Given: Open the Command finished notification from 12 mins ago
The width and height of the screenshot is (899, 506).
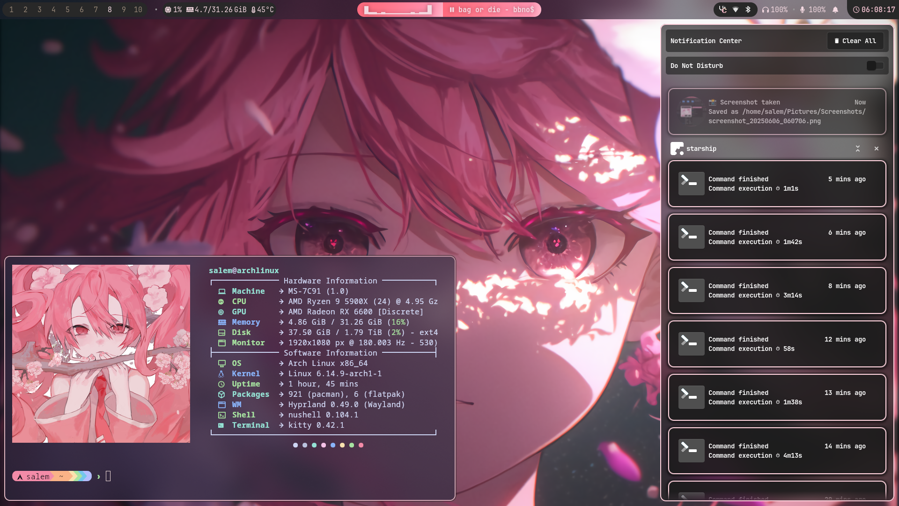Looking at the screenshot, I should pyautogui.click(x=777, y=344).
